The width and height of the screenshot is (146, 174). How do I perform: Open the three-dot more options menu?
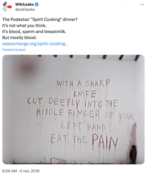(142, 4)
